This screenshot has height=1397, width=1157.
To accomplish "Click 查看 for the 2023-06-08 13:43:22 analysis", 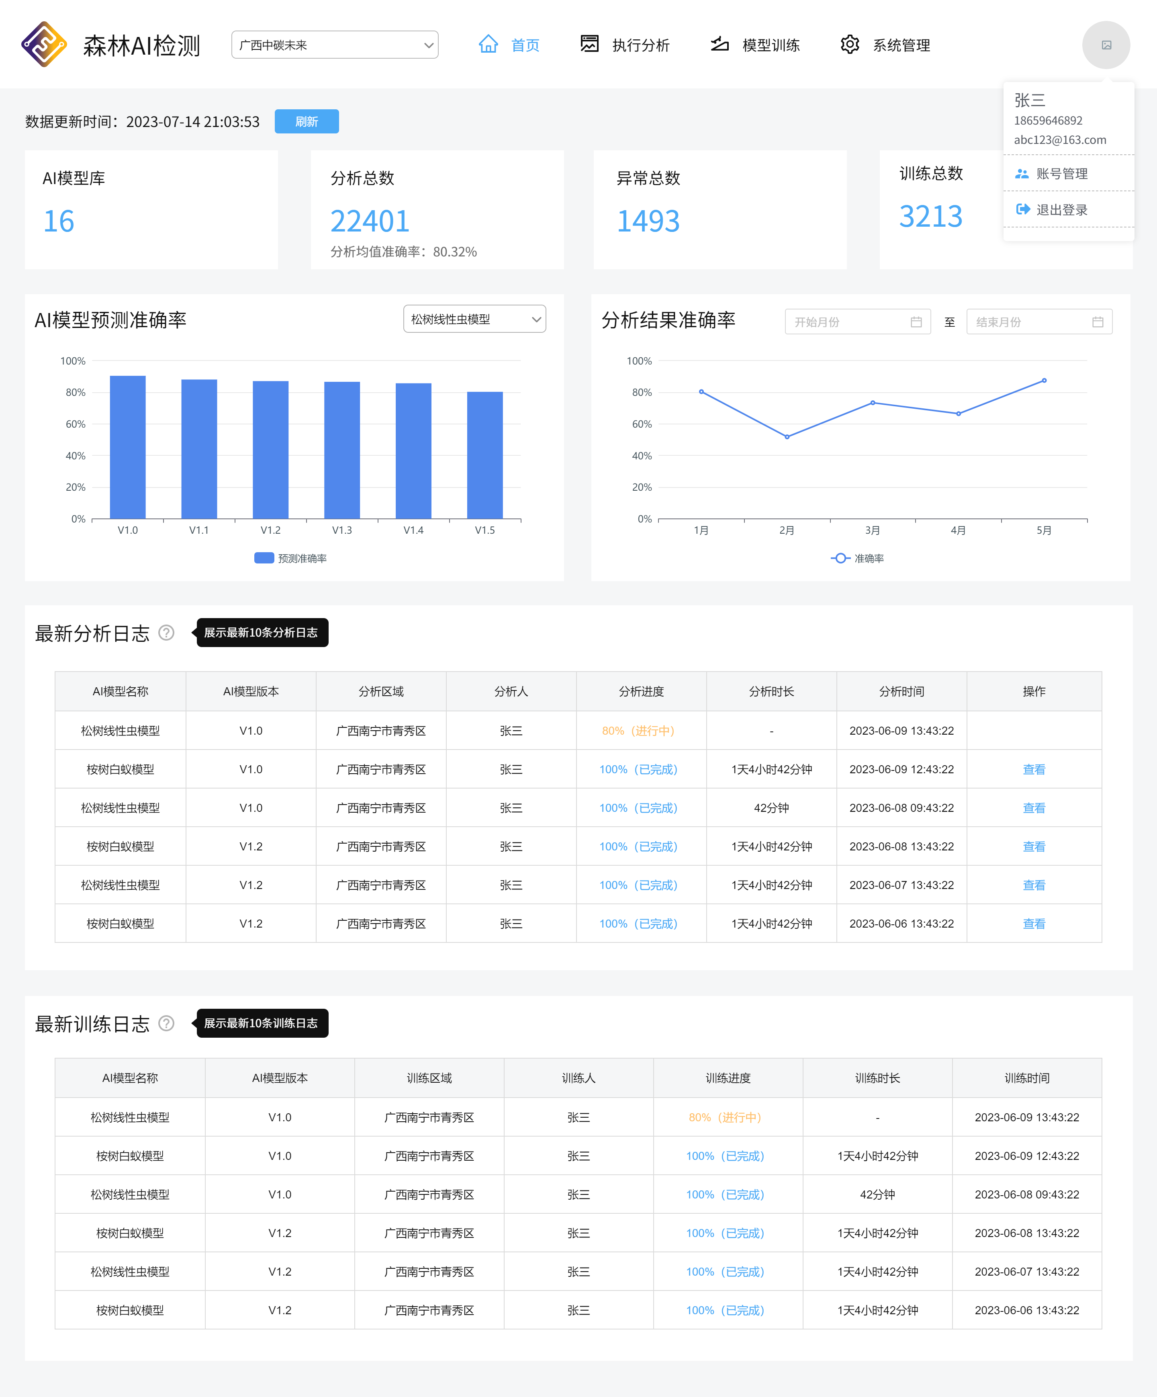I will pos(1033,846).
